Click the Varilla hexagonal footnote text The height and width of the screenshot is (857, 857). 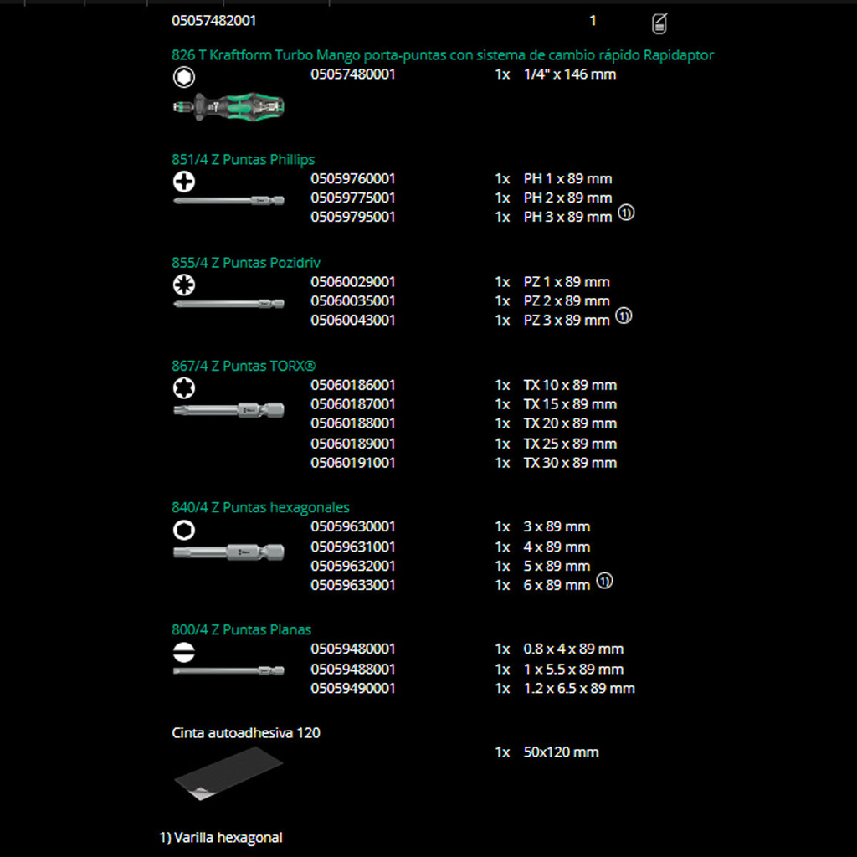[221, 838]
